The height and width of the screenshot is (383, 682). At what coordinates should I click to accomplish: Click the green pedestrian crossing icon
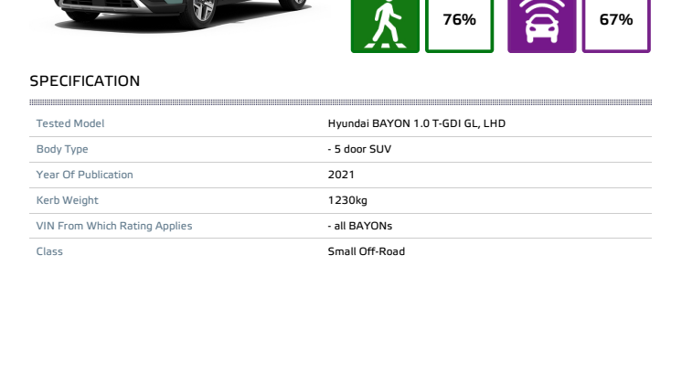click(x=385, y=26)
